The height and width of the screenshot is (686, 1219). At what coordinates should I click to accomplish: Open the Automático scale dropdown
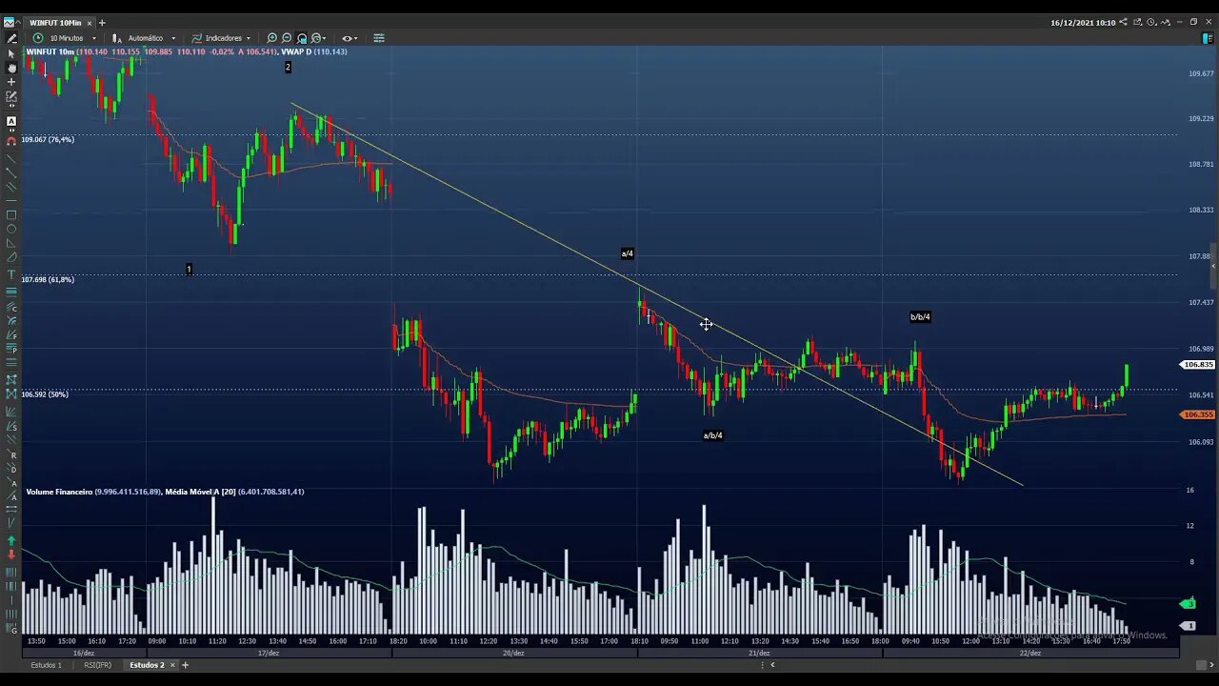151,38
